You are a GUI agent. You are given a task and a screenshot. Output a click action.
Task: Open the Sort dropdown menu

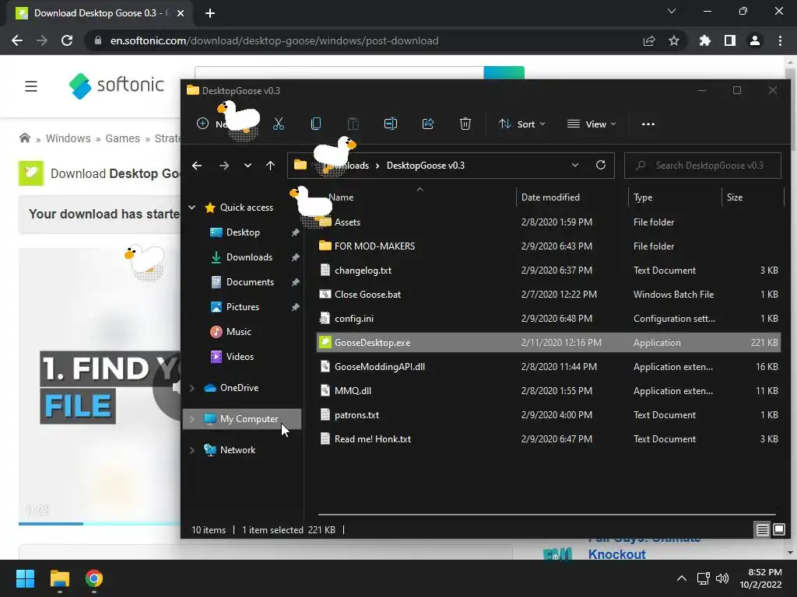[x=522, y=124]
